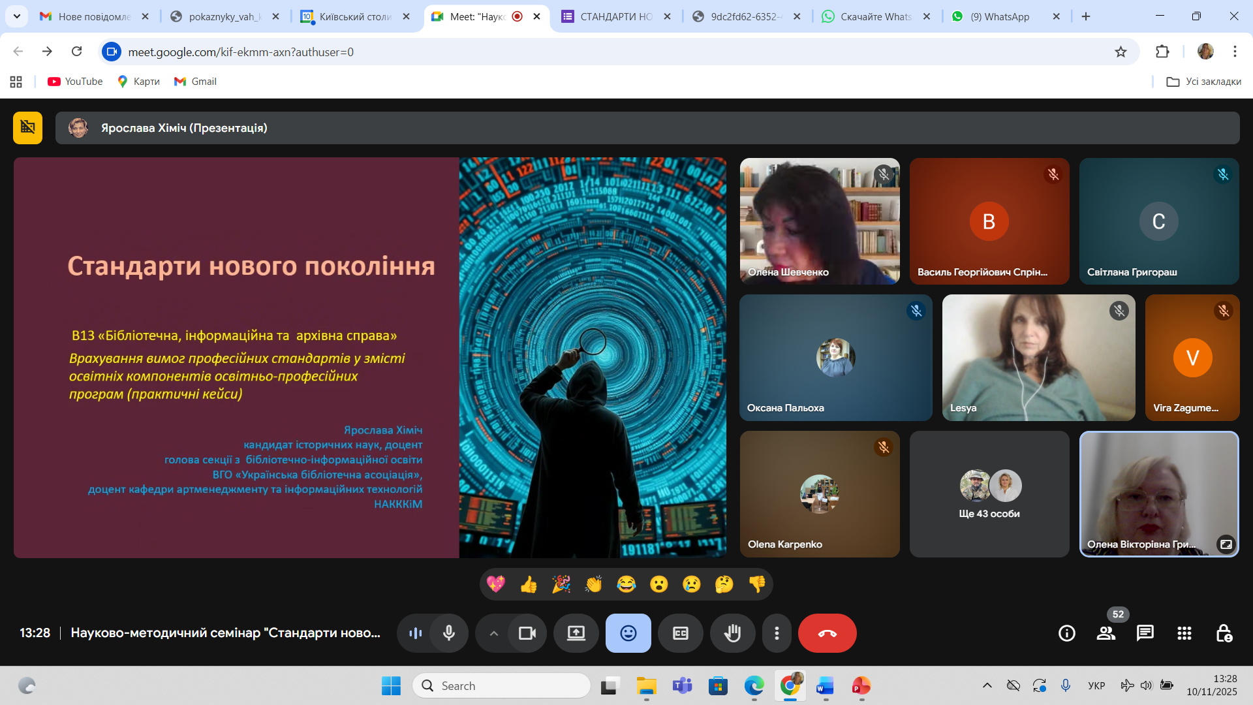Turn on closed captions
The image size is (1253, 705).
(680, 633)
